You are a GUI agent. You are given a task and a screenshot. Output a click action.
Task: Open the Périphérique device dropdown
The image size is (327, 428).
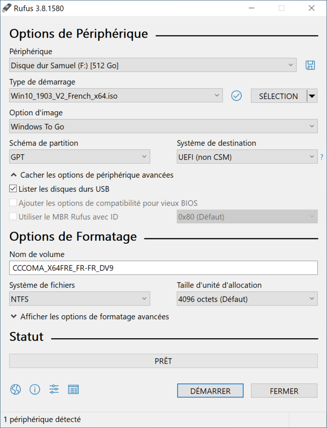pos(153,65)
